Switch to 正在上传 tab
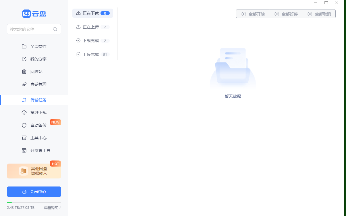This screenshot has height=216, width=346. coord(93,27)
